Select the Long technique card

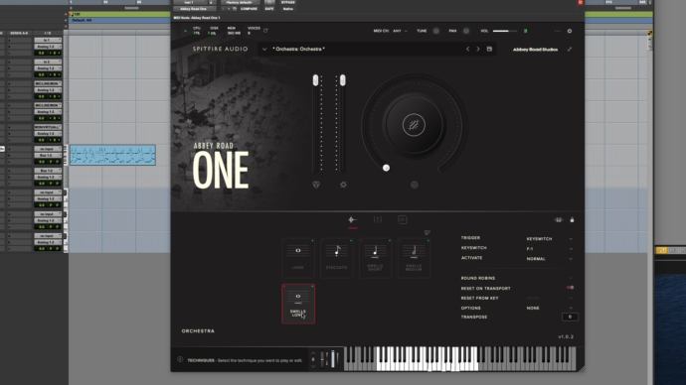click(298, 258)
